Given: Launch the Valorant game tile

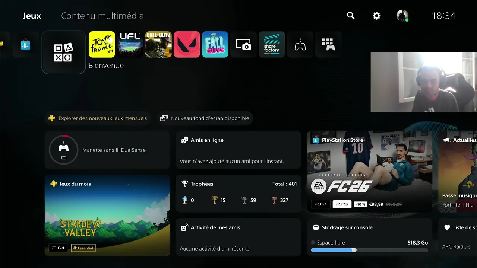Looking at the screenshot, I should 187,44.
